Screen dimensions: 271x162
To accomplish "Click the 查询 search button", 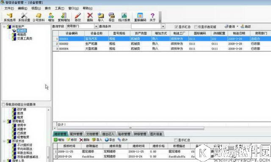I will (x=230, y=27).
